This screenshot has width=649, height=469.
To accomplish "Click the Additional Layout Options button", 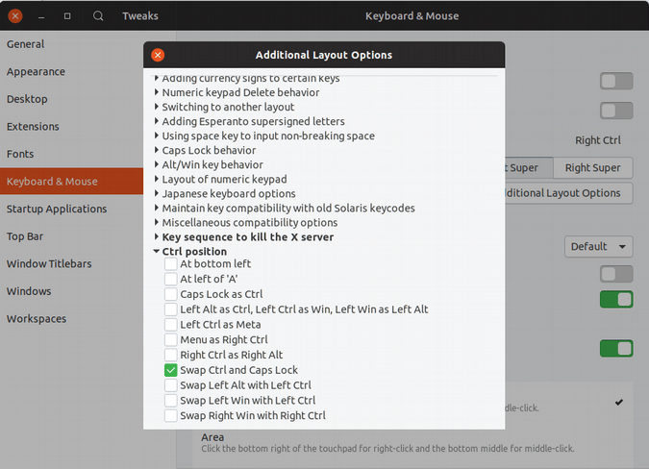I will click(x=567, y=193).
